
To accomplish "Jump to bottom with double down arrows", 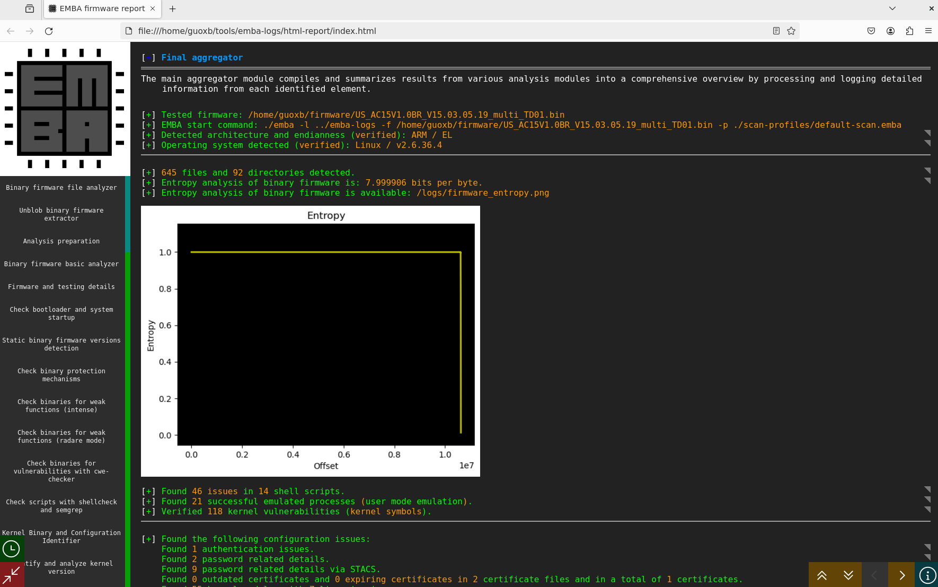I will pos(848,575).
